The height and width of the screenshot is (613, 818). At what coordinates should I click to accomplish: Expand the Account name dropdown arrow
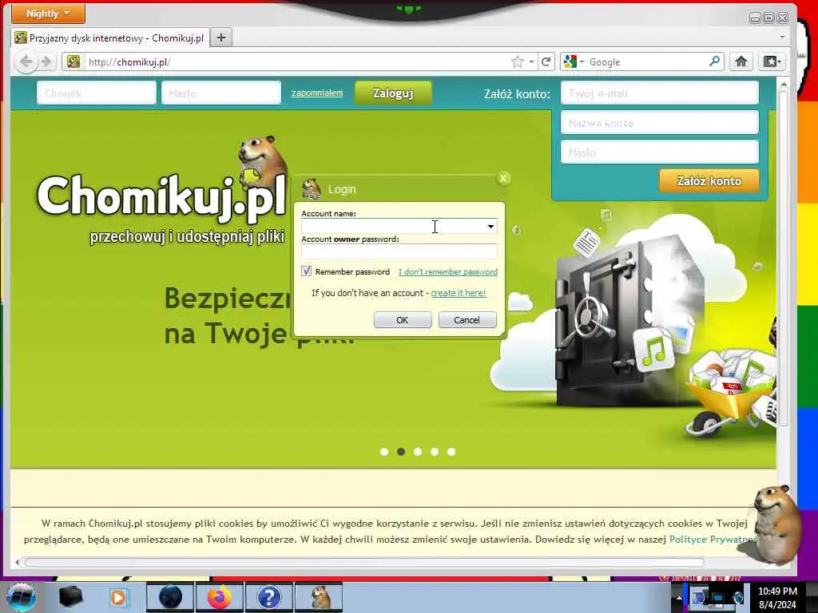(490, 226)
